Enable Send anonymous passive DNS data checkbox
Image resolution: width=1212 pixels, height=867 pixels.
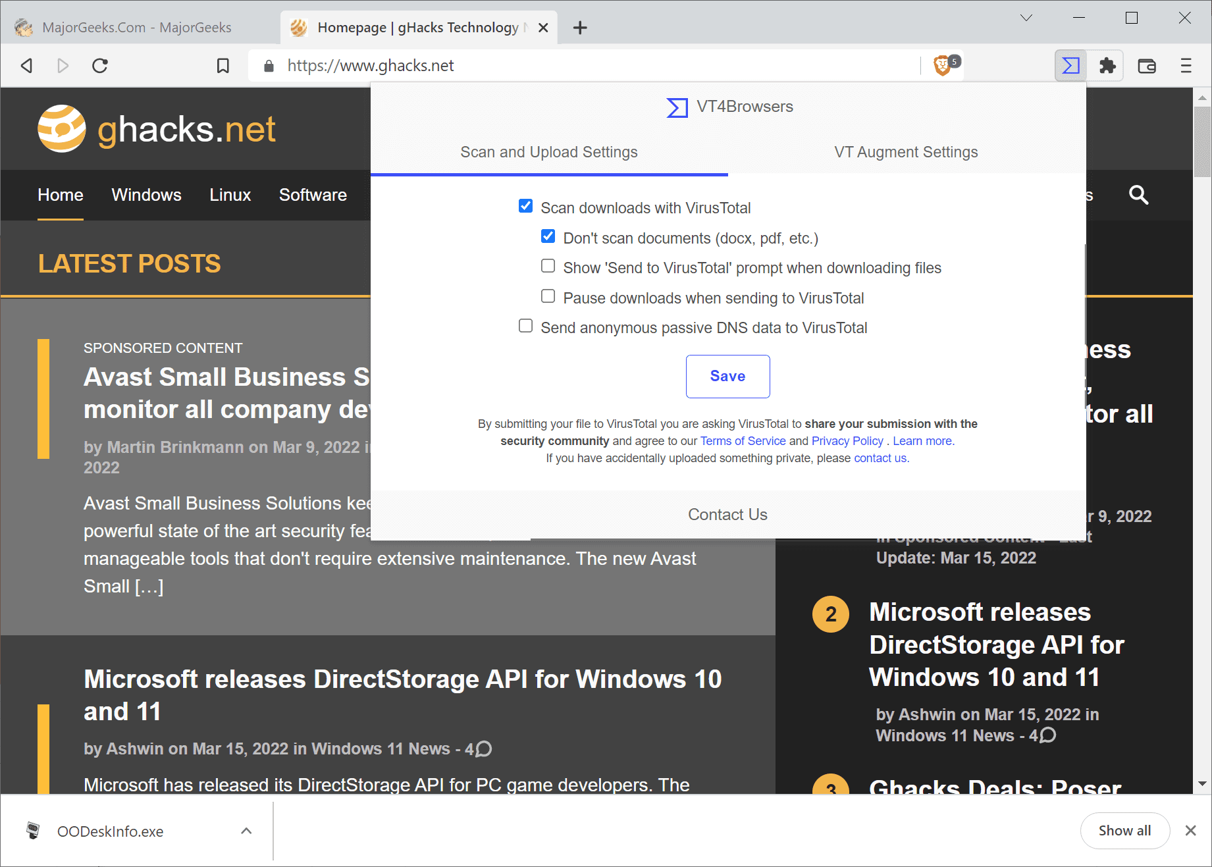pos(525,326)
